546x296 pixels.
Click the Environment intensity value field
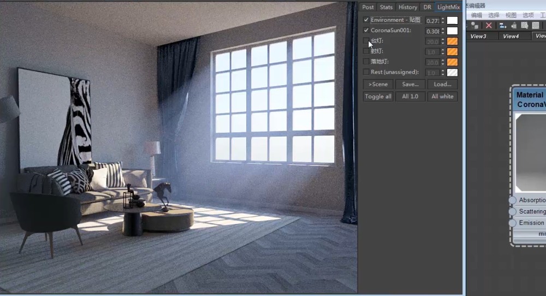point(432,21)
